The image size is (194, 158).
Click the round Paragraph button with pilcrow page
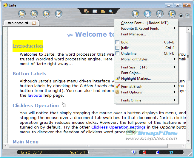[160, 14]
